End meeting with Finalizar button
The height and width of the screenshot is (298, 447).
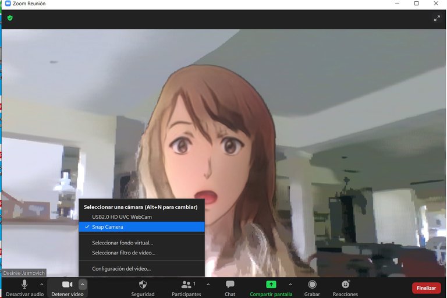click(x=426, y=288)
